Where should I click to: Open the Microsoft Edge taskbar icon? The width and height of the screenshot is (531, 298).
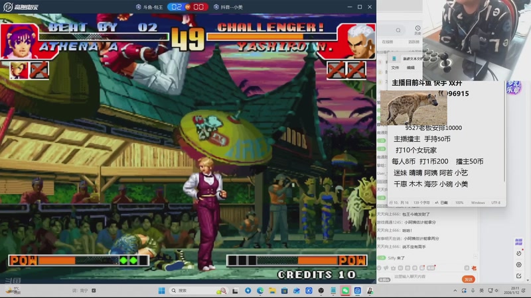[260, 291]
